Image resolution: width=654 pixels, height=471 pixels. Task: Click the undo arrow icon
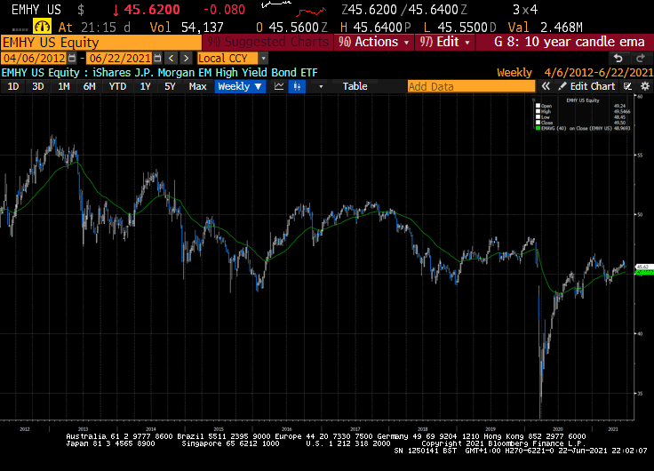[618, 59]
